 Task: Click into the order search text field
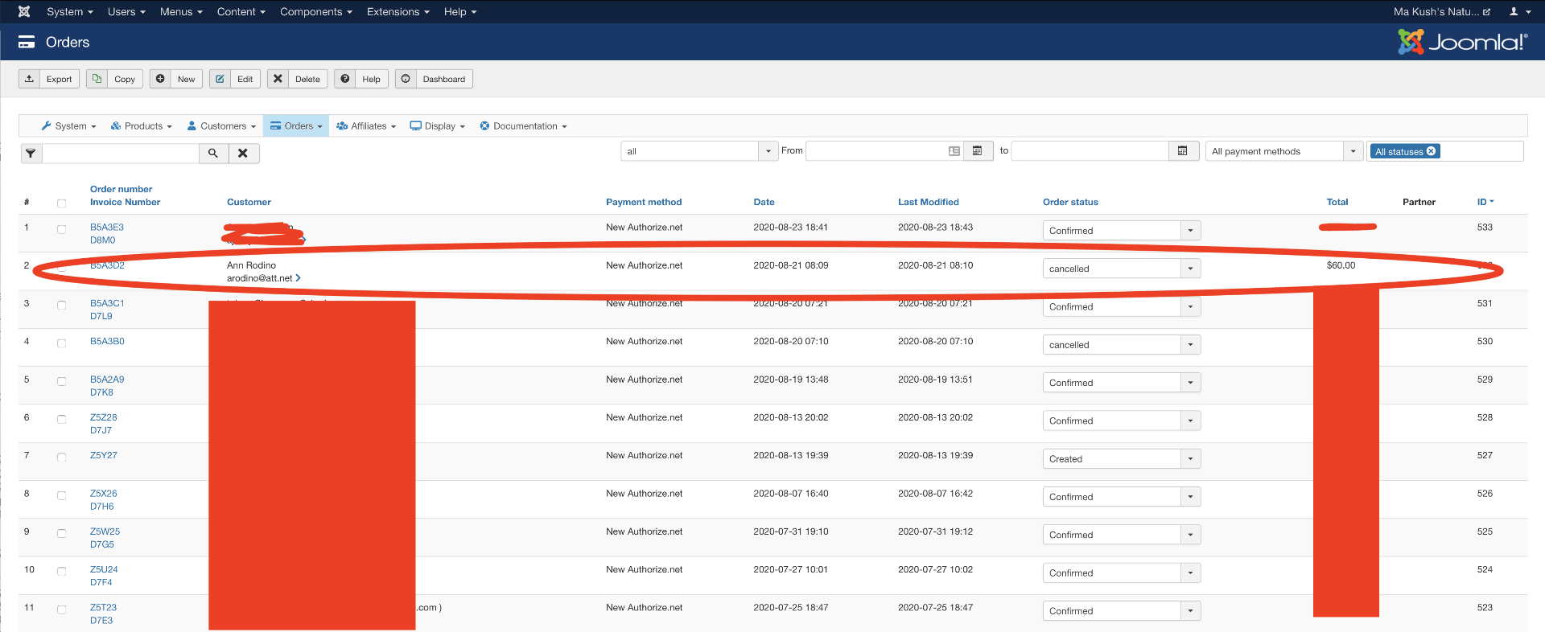pyautogui.click(x=121, y=153)
